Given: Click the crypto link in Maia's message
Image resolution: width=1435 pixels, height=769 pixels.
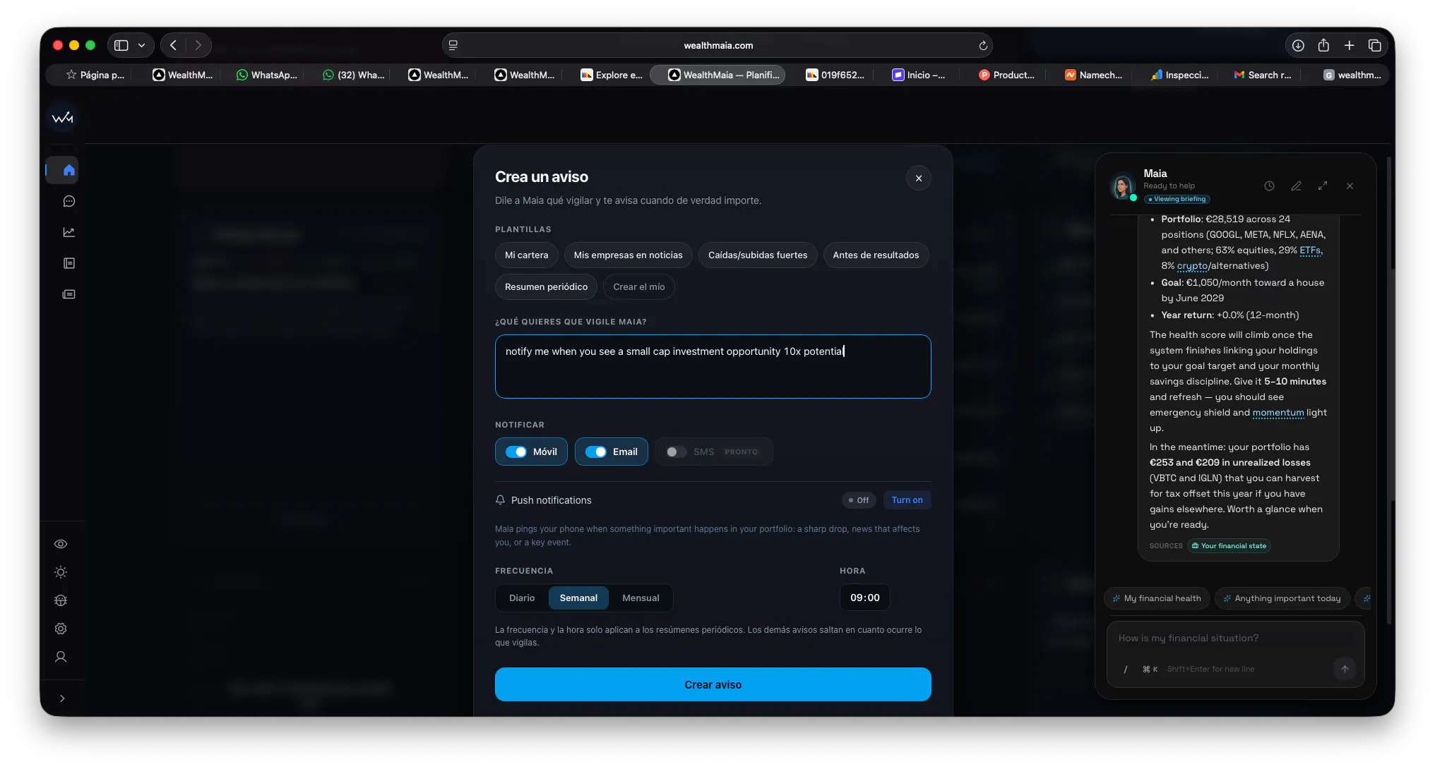Looking at the screenshot, I should click(x=1192, y=266).
